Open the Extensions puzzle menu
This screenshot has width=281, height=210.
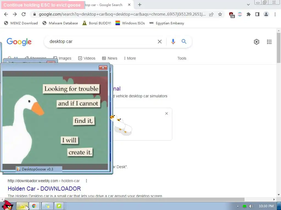tap(249, 14)
